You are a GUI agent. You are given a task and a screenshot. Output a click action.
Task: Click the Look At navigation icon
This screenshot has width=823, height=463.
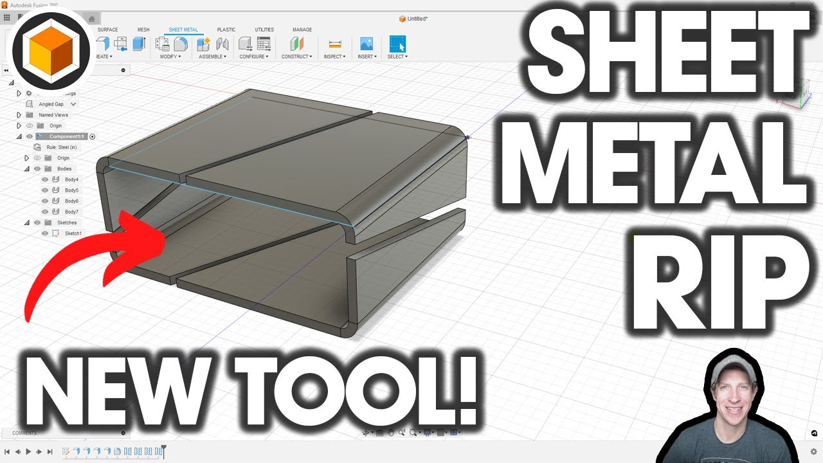380,433
